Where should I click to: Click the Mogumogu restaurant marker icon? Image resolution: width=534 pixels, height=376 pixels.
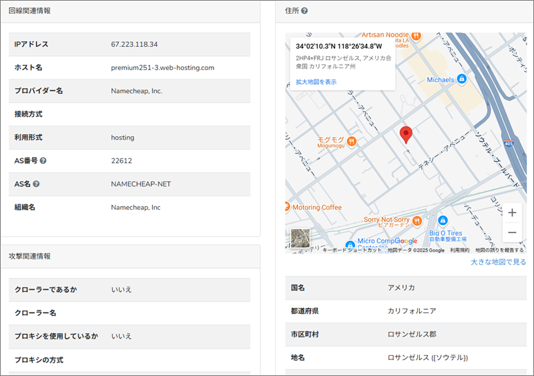point(352,141)
